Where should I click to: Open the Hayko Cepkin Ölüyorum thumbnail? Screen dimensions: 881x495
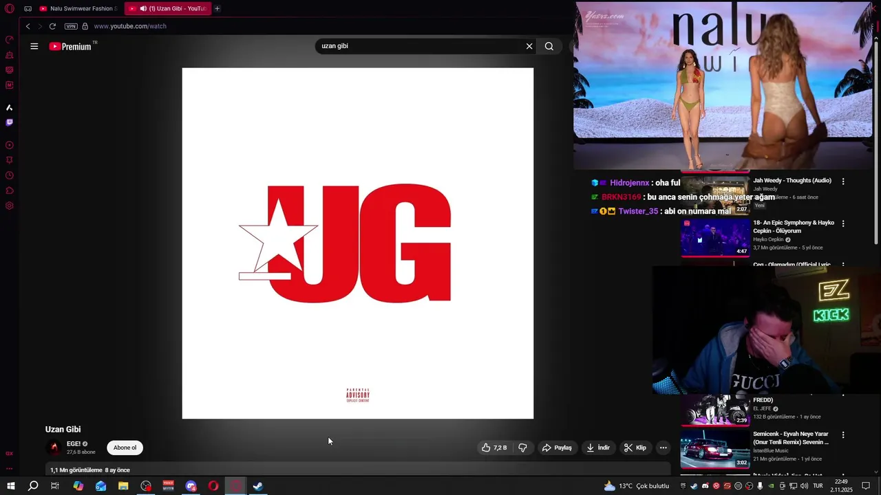715,237
